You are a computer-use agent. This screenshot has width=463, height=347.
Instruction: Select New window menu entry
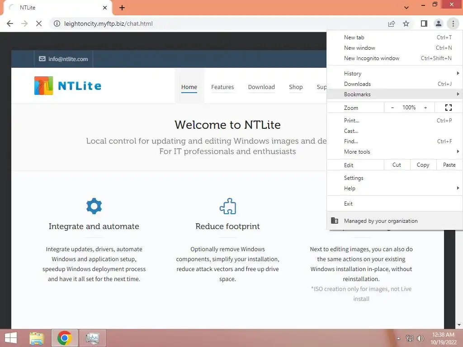(x=394, y=48)
